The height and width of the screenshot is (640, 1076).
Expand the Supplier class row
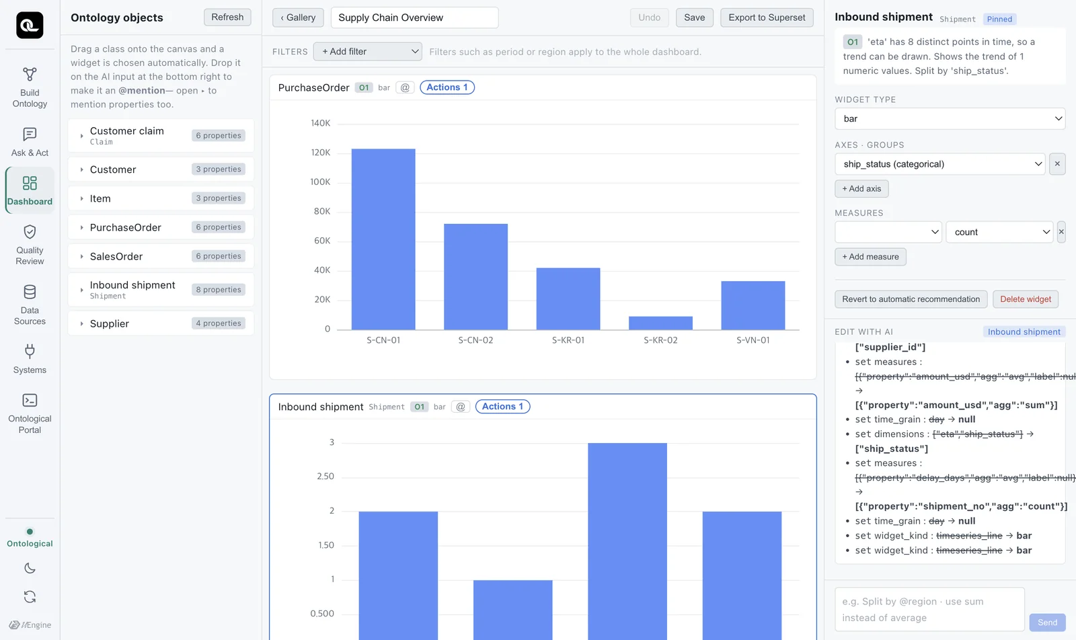(x=81, y=323)
